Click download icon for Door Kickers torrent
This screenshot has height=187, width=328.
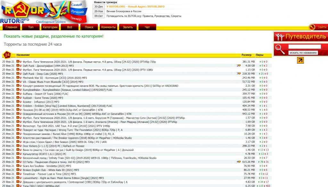coord(18,146)
